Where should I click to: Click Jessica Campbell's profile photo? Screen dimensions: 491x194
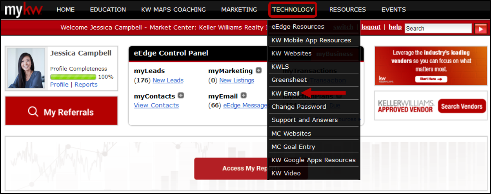click(x=26, y=68)
